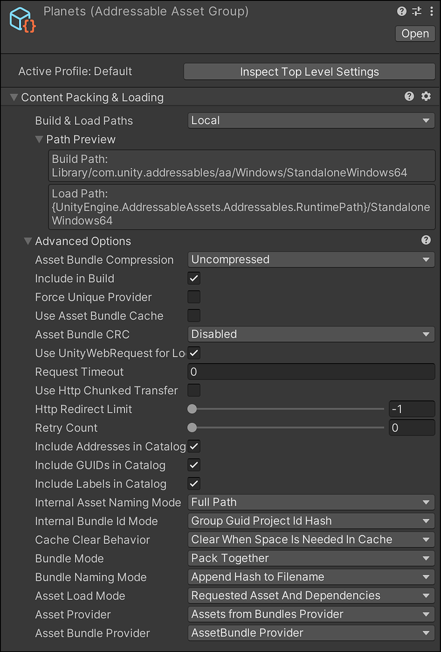Click the Inspect Top Level Settings button
Image resolution: width=441 pixels, height=652 pixels.
(x=309, y=71)
